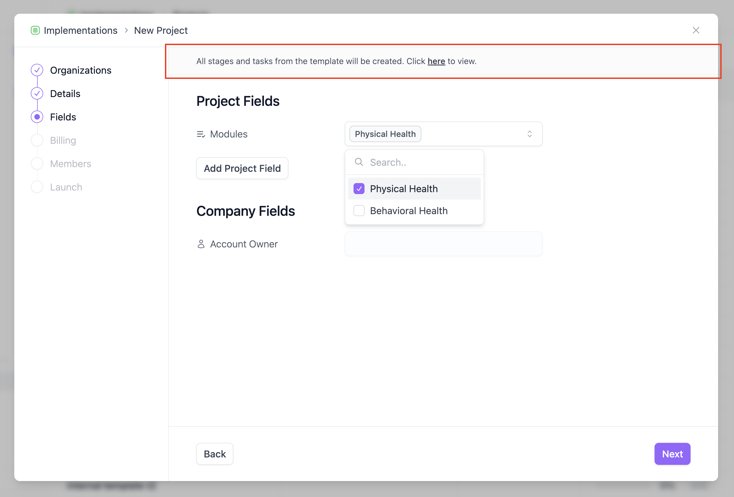The image size is (734, 497).
Task: Click the green Implementations icon
Action: (35, 30)
